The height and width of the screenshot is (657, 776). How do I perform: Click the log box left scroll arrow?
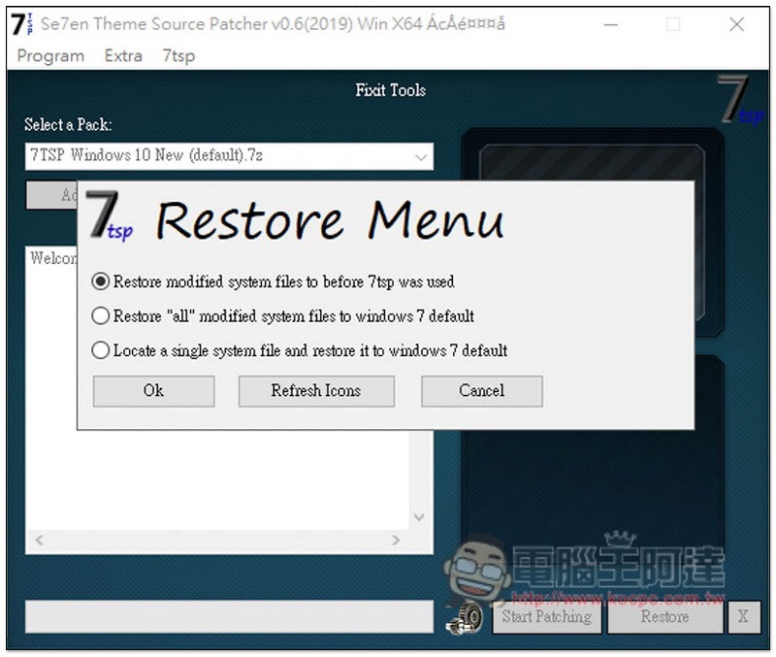click(x=40, y=541)
